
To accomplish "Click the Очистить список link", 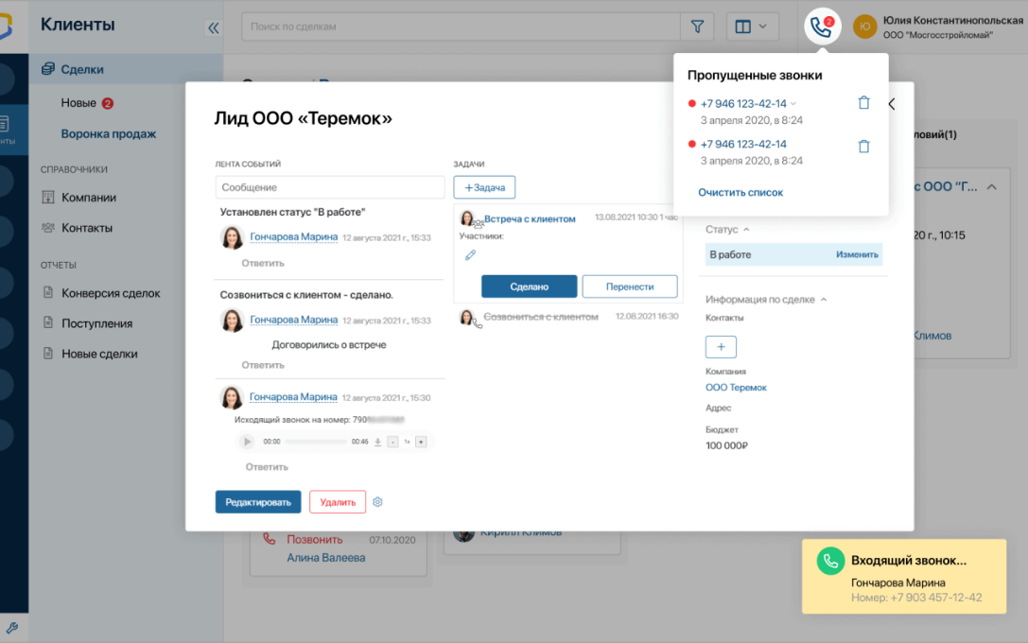I will 741,193.
